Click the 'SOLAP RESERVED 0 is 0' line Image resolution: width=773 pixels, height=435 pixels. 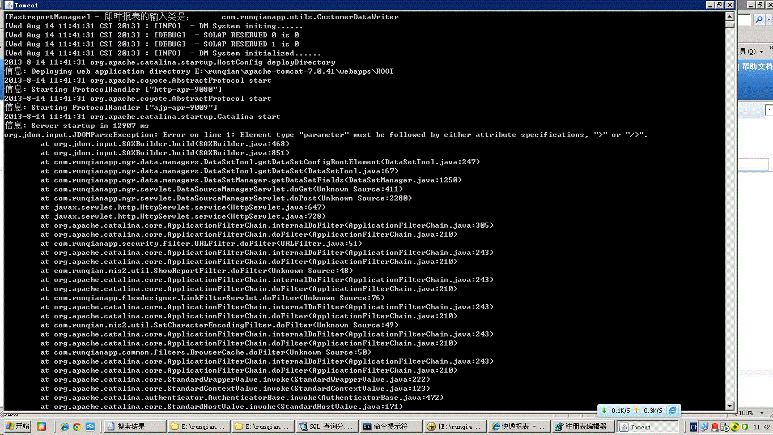[151, 35]
